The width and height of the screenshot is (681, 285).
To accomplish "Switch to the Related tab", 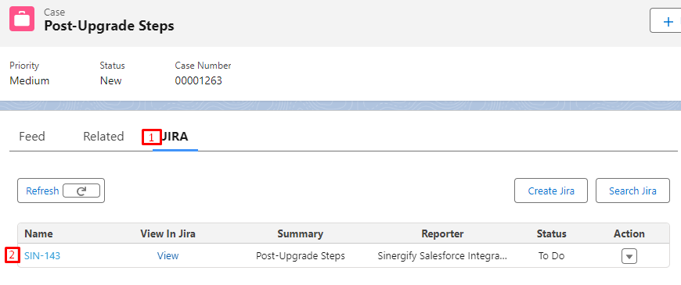I will pyautogui.click(x=103, y=137).
